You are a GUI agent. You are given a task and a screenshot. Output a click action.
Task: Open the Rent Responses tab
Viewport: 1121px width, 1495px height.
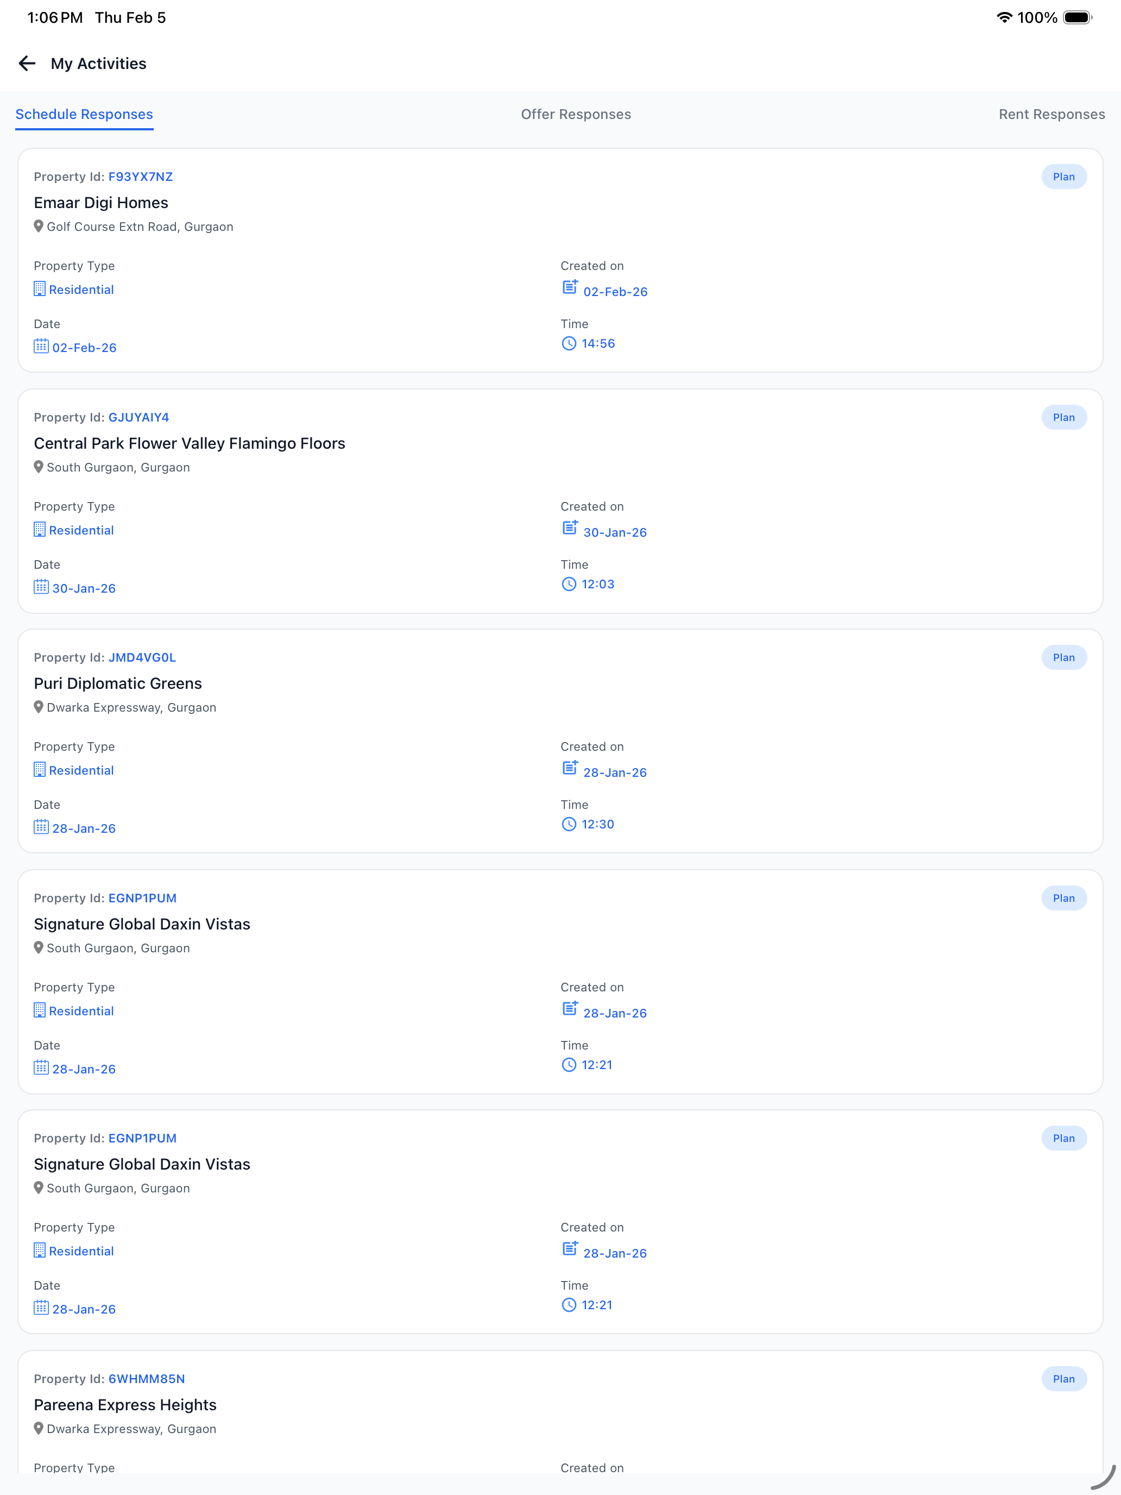tap(1051, 114)
